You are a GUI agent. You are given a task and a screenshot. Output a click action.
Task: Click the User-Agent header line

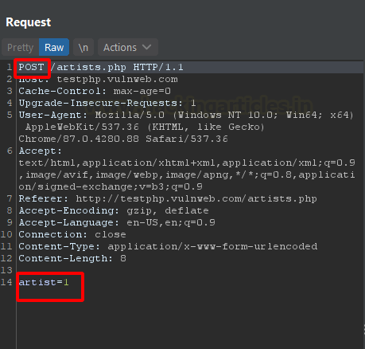click(186, 127)
